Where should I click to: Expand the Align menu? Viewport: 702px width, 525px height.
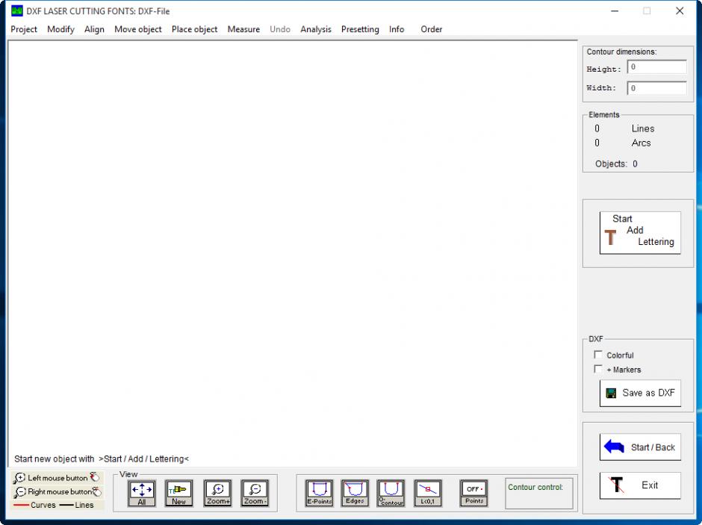[94, 29]
